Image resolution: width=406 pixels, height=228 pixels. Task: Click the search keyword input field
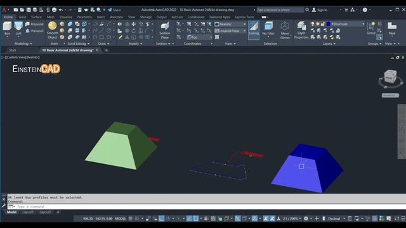[280, 10]
